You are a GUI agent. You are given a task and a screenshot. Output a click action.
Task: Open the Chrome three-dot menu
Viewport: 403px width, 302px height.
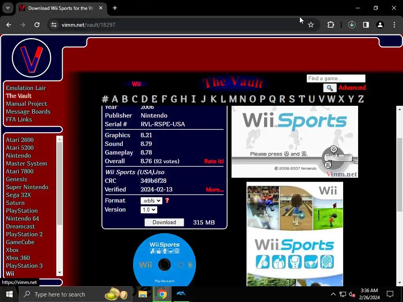[394, 25]
